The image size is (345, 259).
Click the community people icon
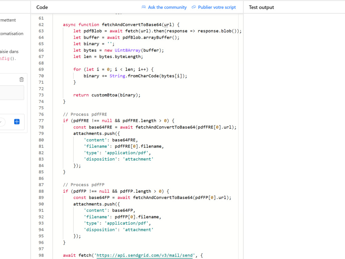144,7
